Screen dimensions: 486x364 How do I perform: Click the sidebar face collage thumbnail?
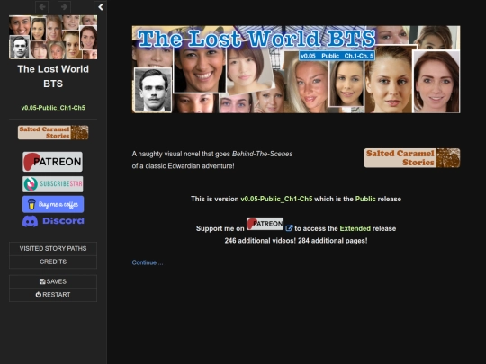point(53,37)
